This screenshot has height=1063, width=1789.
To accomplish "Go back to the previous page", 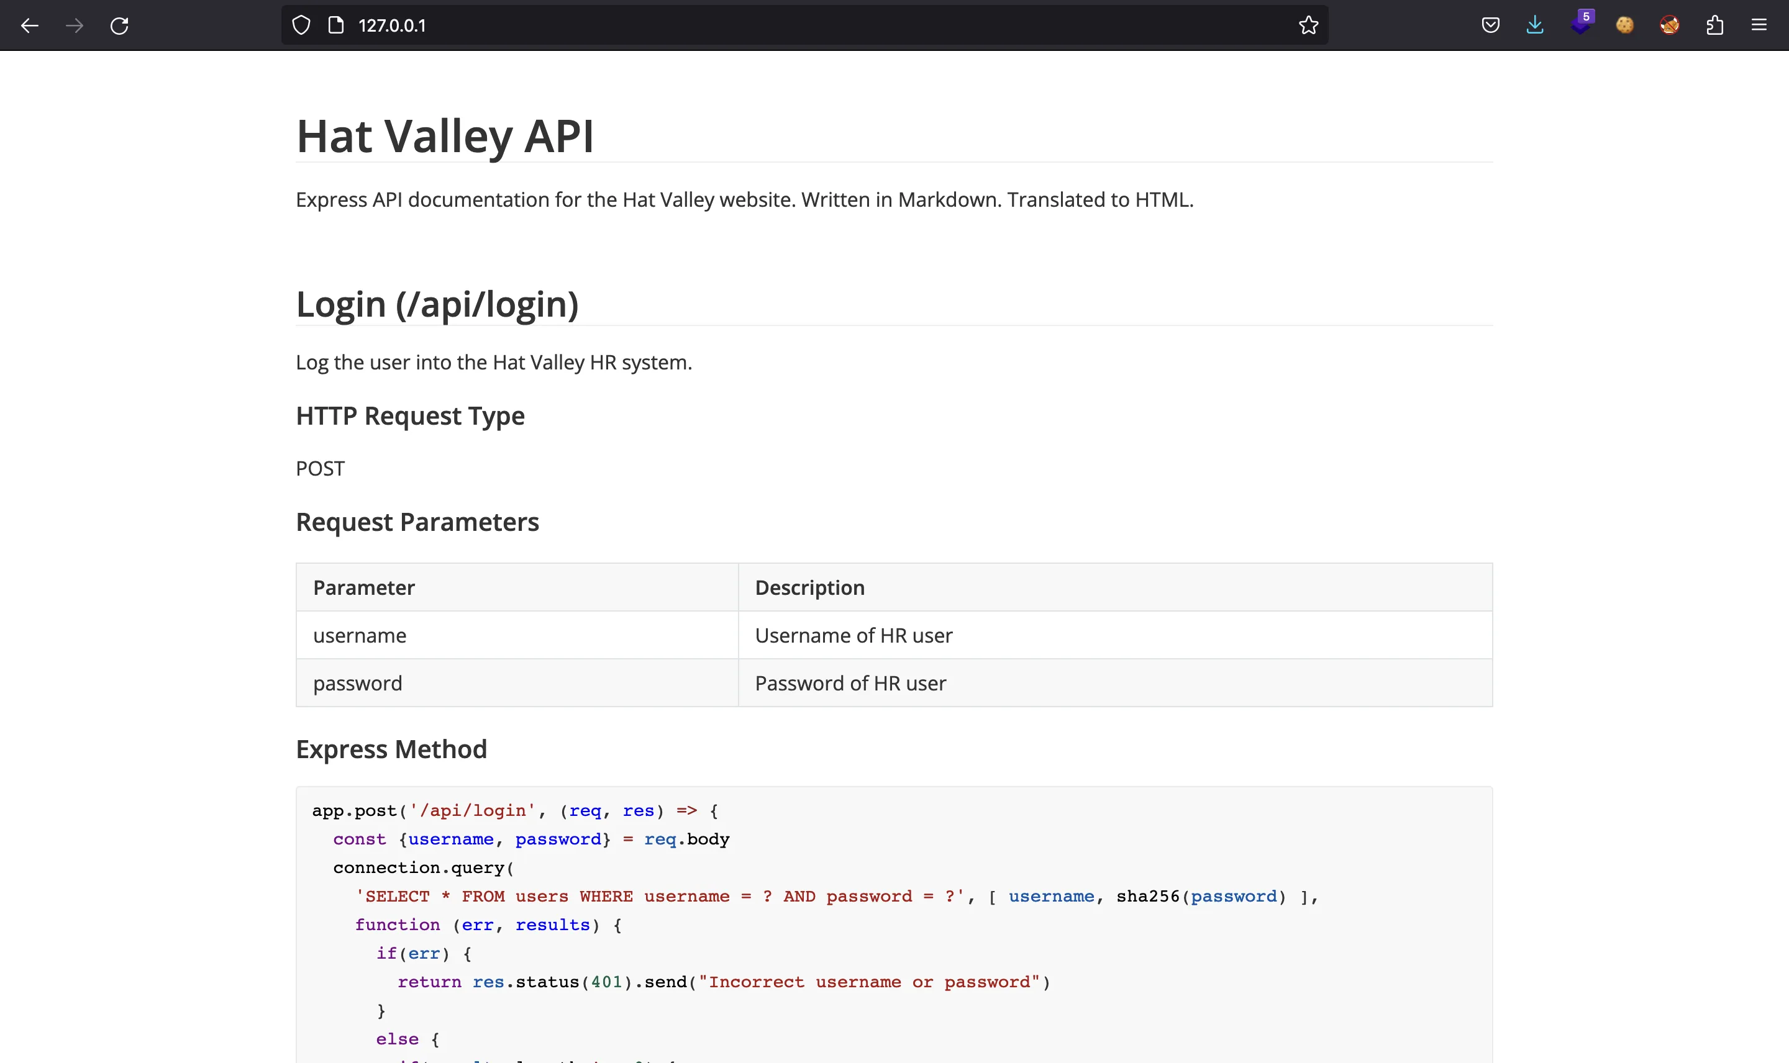I will tap(29, 26).
